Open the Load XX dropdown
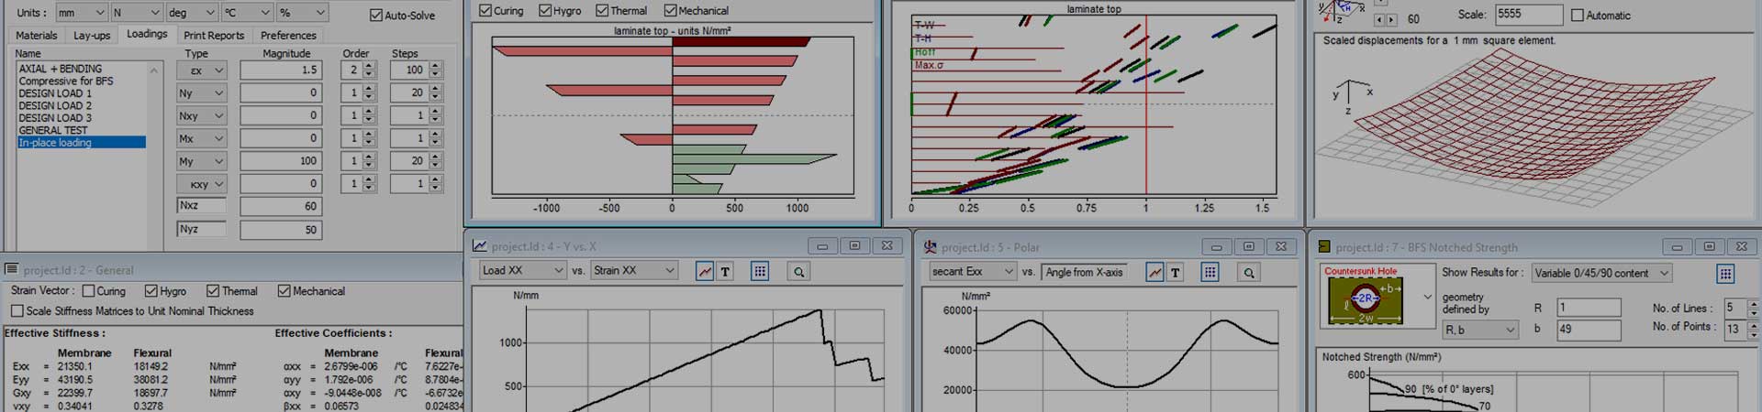Image resolution: width=1762 pixels, height=412 pixels. 522,271
